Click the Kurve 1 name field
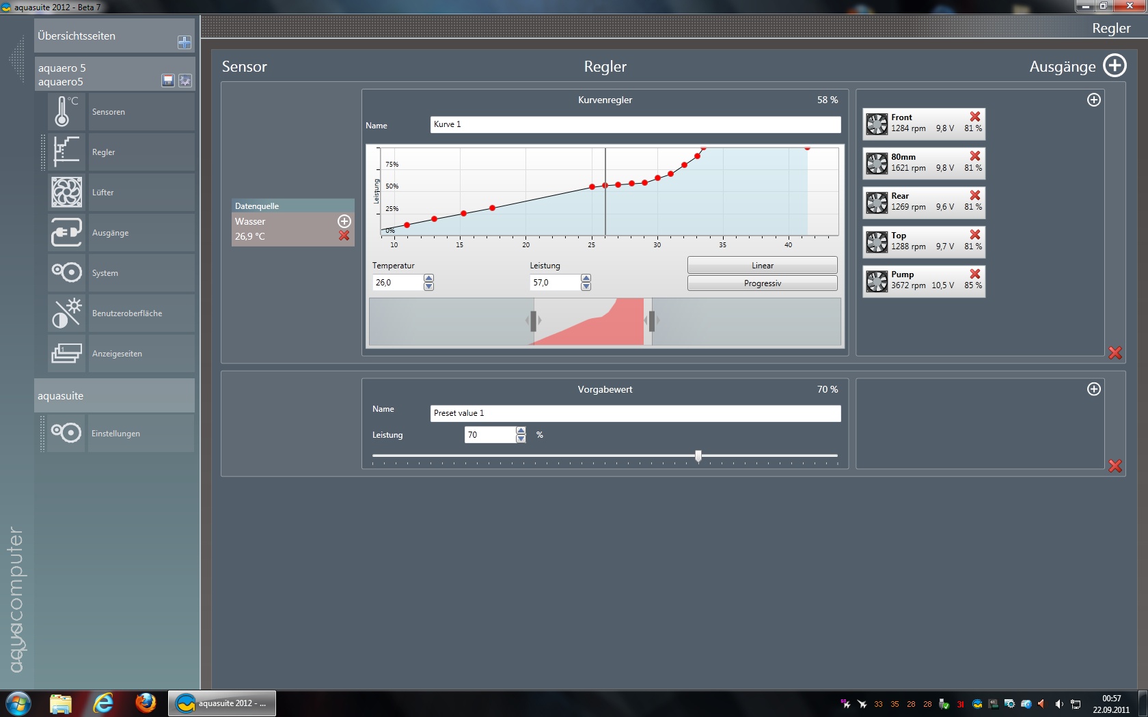Viewport: 1148px width, 717px height. [x=635, y=124]
